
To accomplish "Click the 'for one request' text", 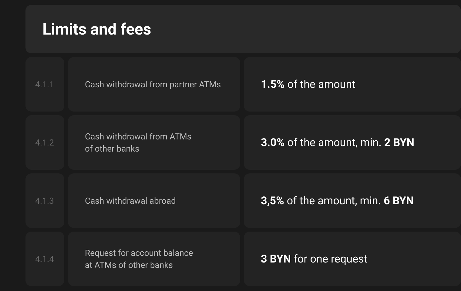I will 331,259.
